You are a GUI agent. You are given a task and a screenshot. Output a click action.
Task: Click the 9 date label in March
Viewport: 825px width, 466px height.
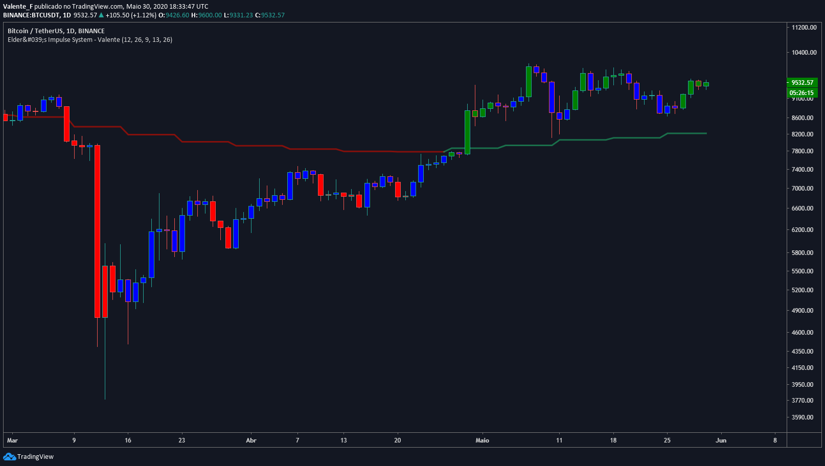[x=74, y=440]
